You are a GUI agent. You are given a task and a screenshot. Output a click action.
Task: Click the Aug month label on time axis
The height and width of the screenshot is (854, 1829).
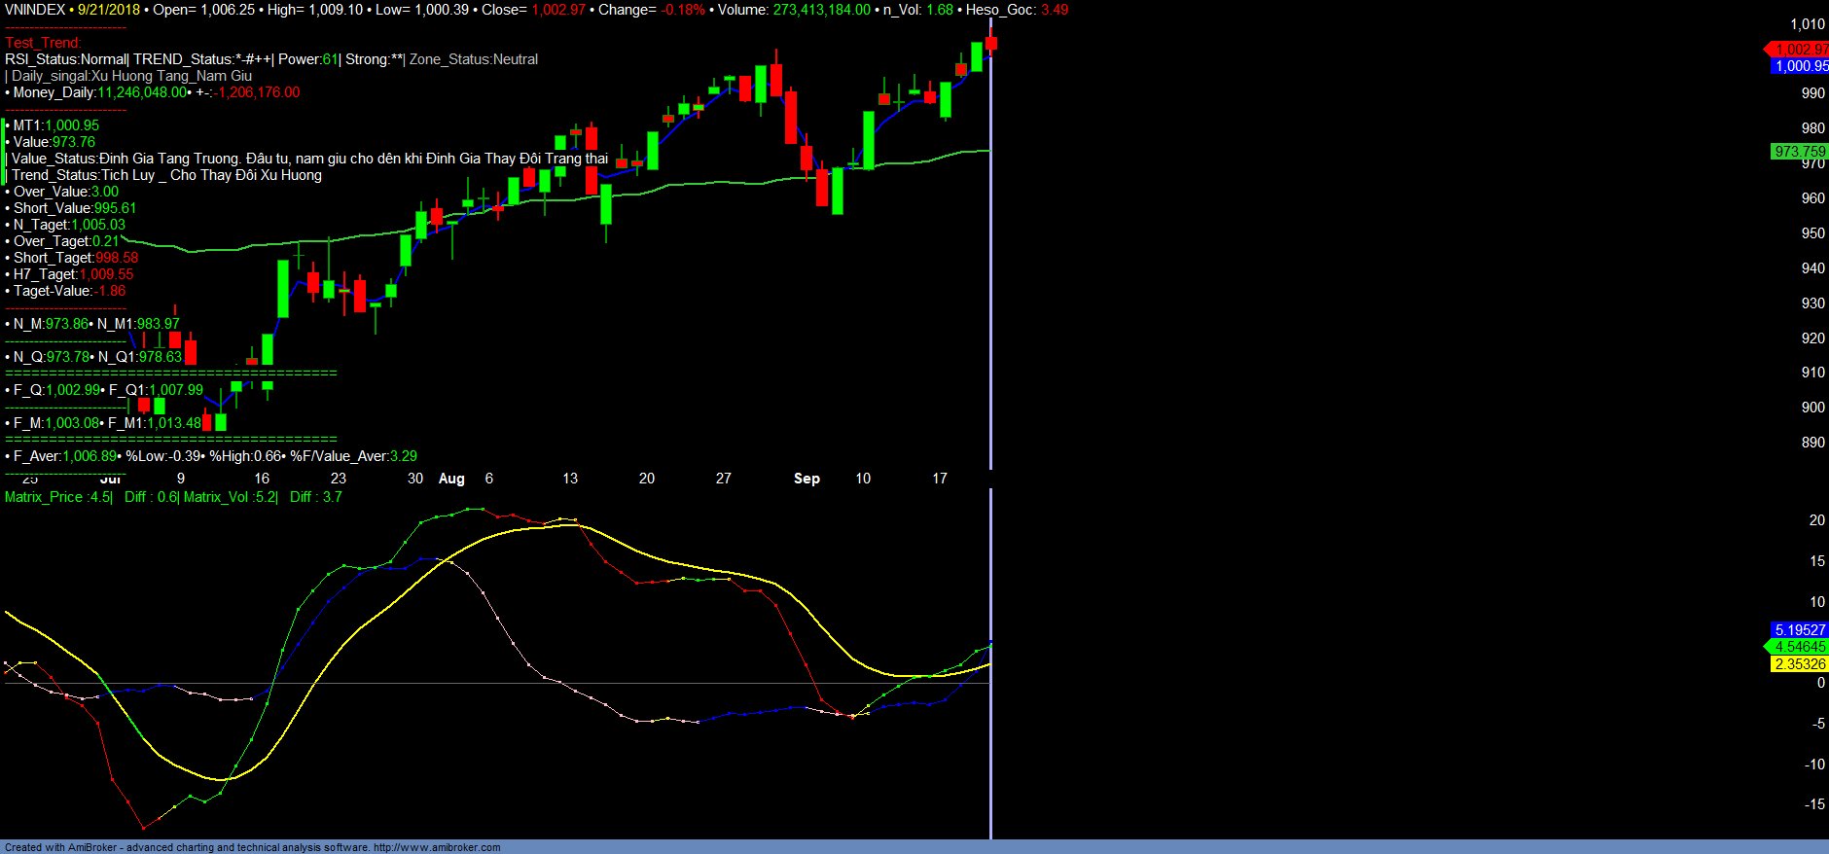[451, 479]
